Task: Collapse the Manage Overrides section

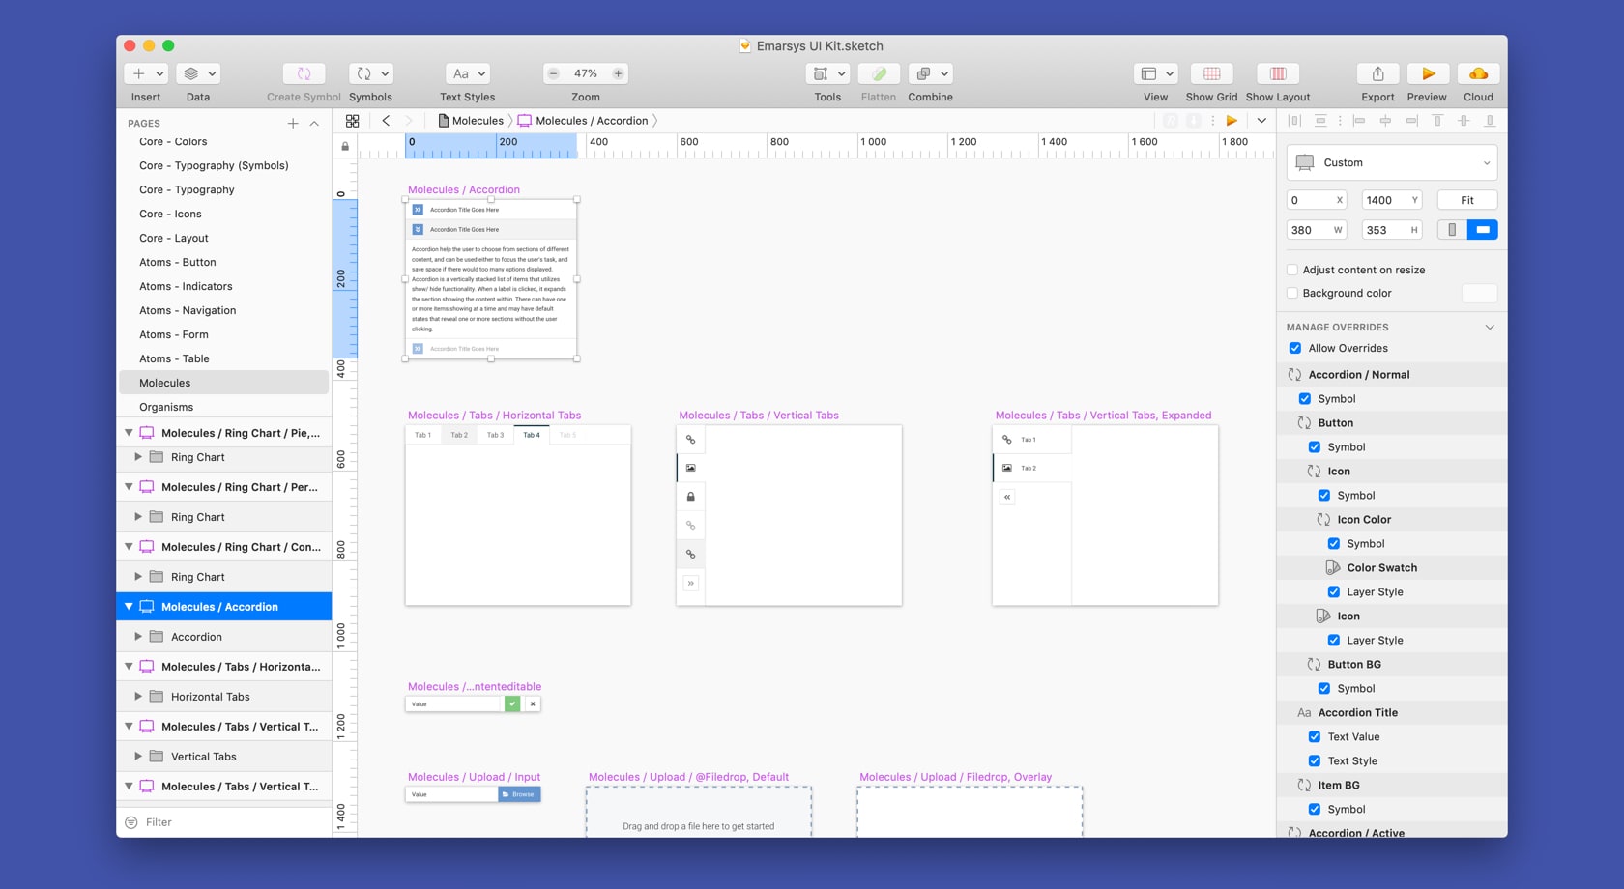Action: pyautogui.click(x=1489, y=328)
